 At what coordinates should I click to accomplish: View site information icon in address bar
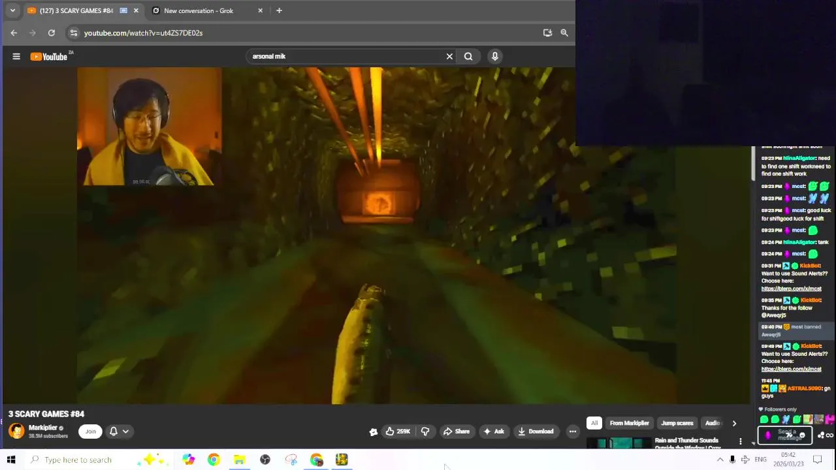pos(74,33)
